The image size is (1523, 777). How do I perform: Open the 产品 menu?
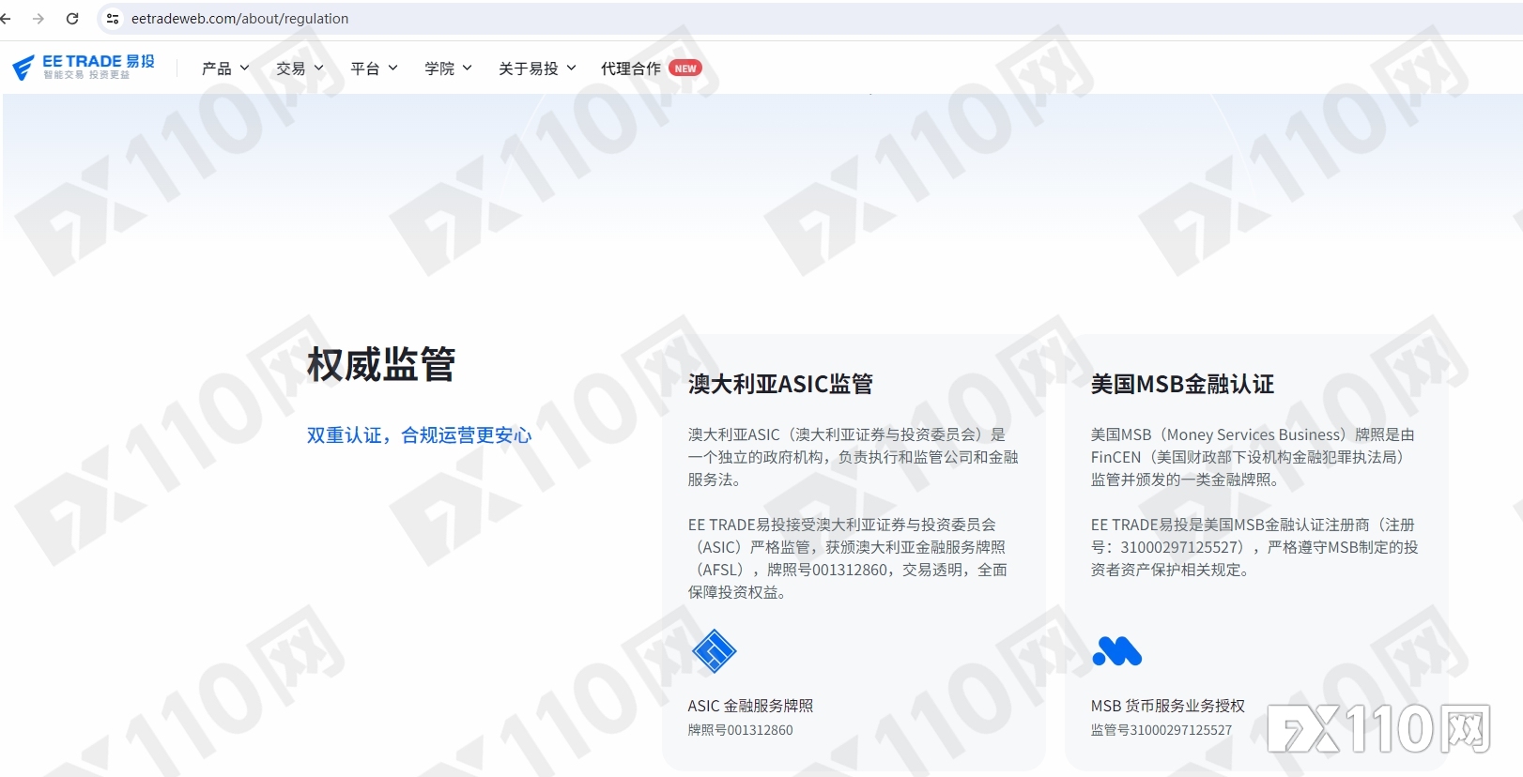point(225,69)
